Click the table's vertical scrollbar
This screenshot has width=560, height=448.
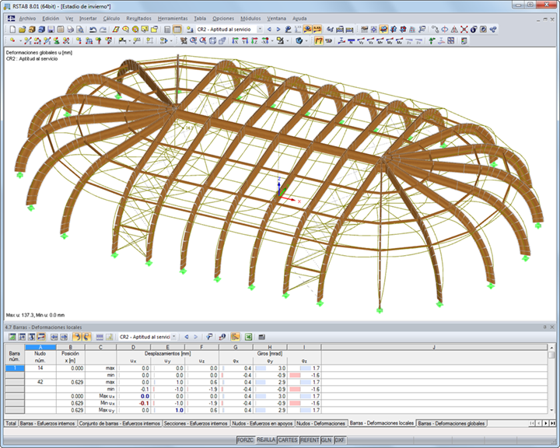click(551, 381)
